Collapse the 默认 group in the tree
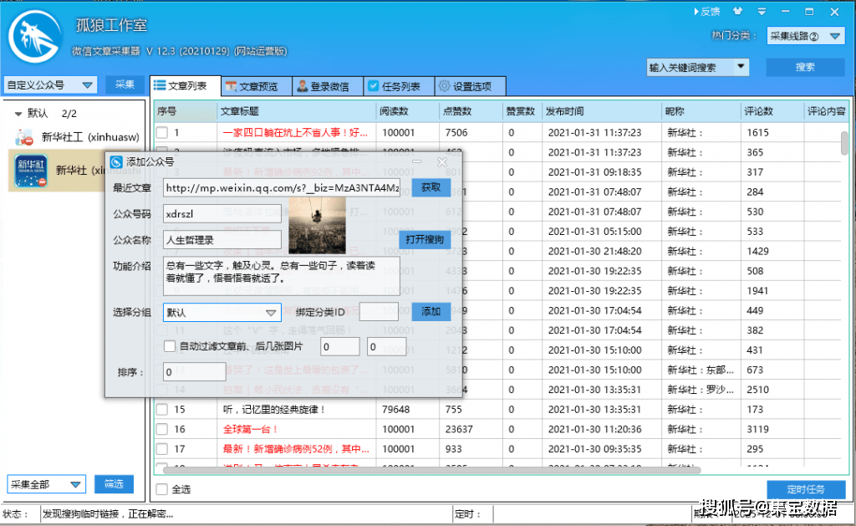The height and width of the screenshot is (526, 856). click(18, 114)
